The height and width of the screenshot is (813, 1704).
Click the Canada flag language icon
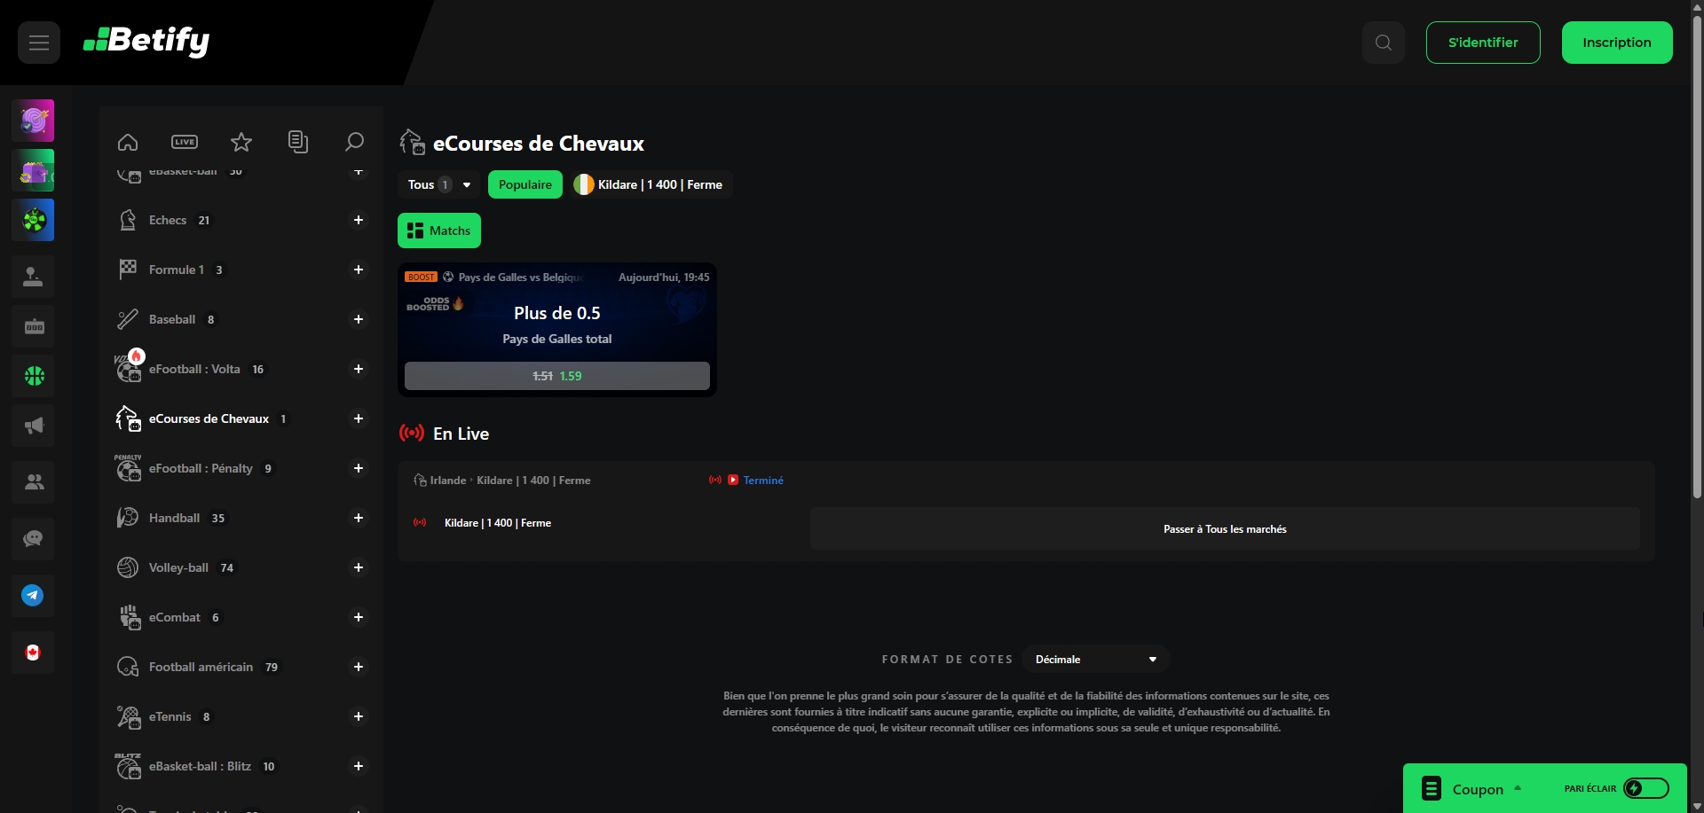click(x=33, y=653)
